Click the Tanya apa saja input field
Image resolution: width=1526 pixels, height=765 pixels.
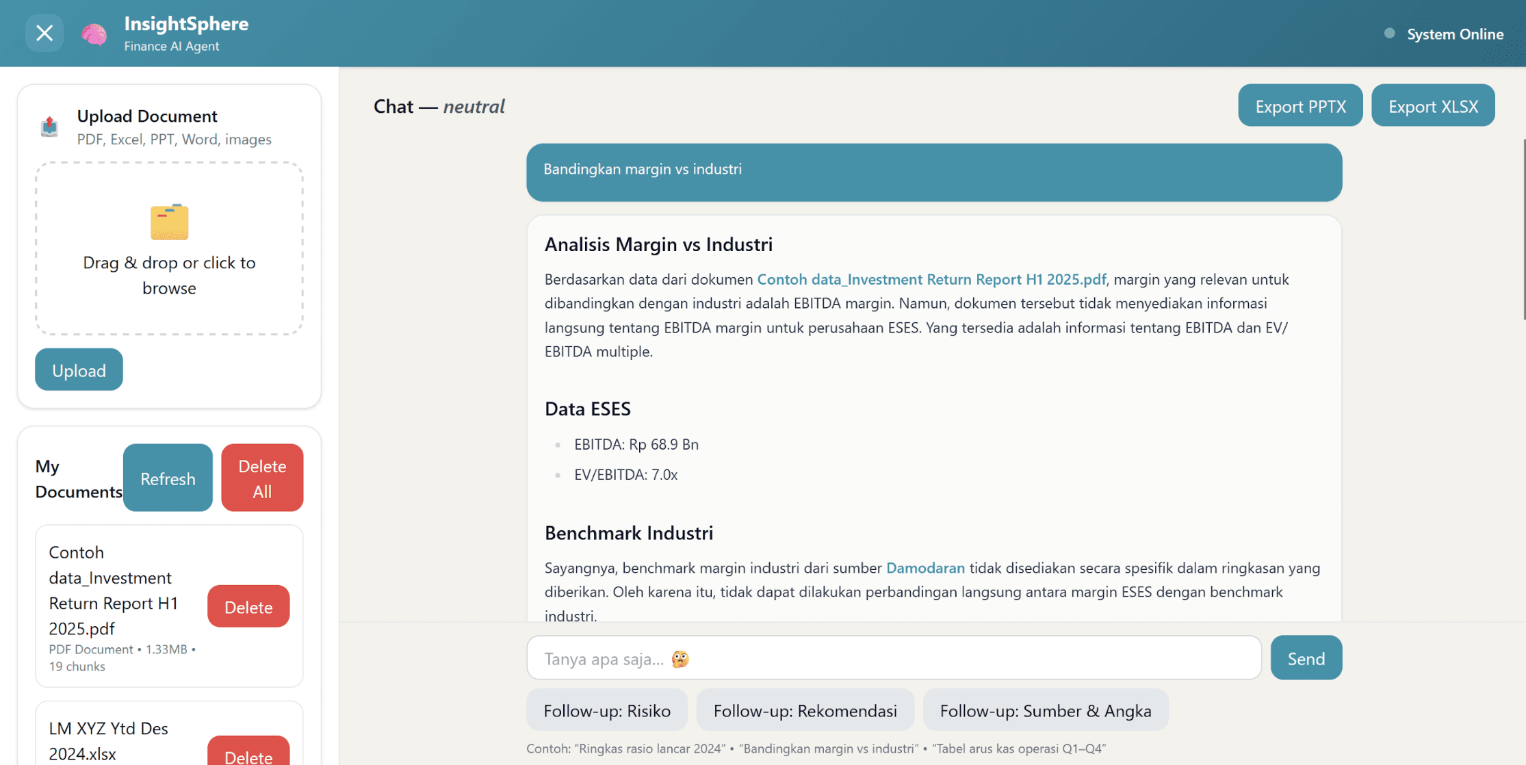[x=890, y=658]
